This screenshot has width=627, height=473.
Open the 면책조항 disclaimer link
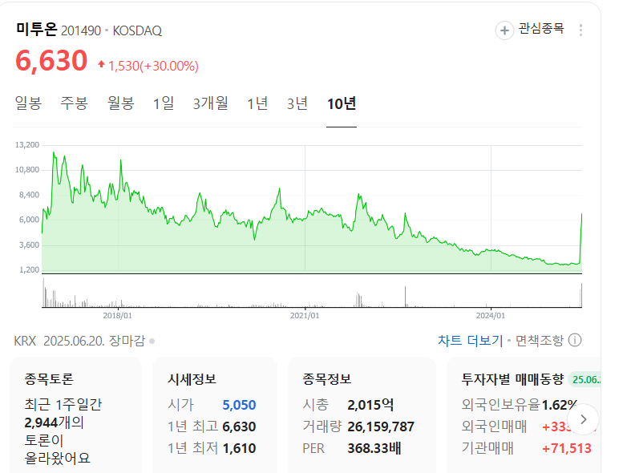pyautogui.click(x=539, y=340)
